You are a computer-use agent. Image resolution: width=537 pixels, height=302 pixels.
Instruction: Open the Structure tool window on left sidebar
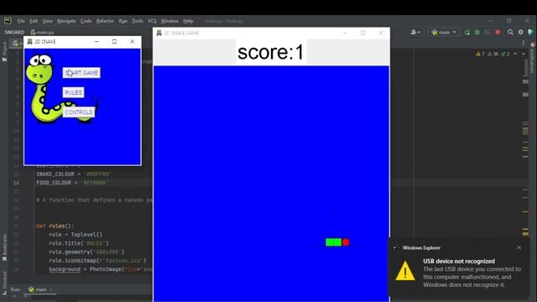coord(4,283)
